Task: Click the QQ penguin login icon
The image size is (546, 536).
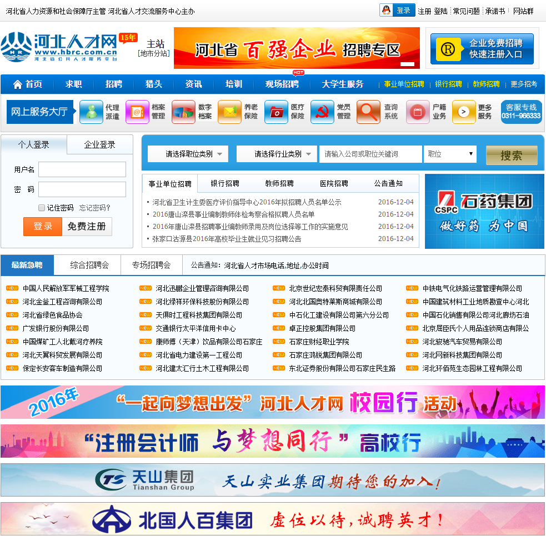Action: [x=386, y=10]
